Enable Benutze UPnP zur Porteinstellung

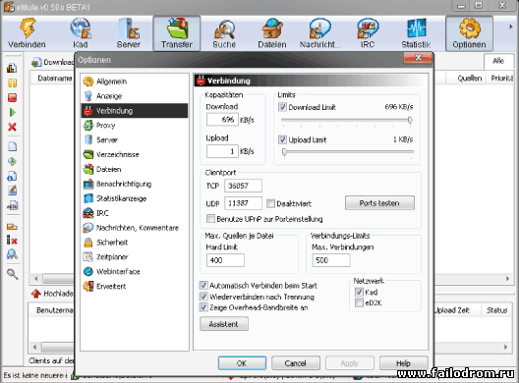coord(210,219)
